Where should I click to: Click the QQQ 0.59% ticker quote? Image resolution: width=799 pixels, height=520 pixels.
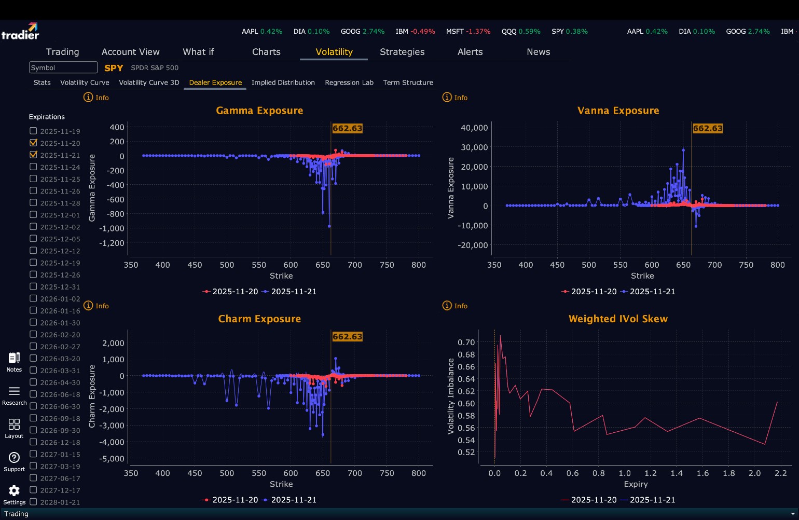tap(521, 32)
